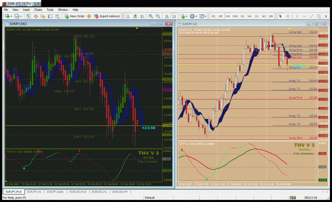
Task: Open the EURJPY,Daily chart tab
Action: [55, 191]
